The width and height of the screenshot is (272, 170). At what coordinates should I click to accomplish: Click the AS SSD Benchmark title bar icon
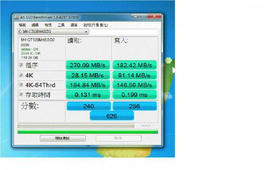pyautogui.click(x=17, y=17)
